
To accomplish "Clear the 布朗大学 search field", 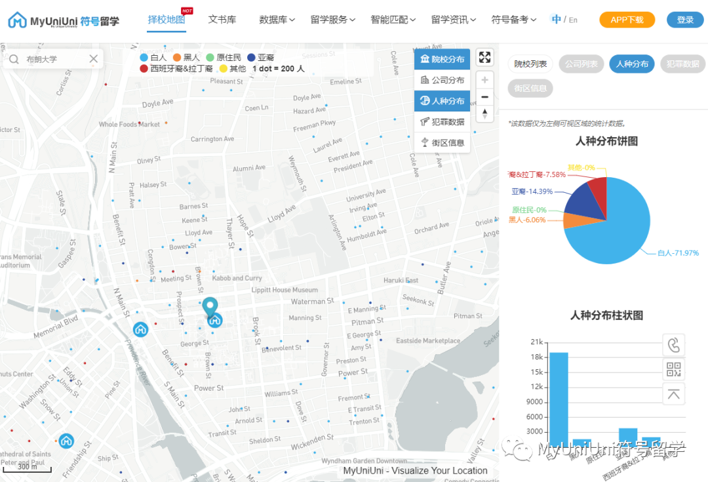I will [92, 58].
